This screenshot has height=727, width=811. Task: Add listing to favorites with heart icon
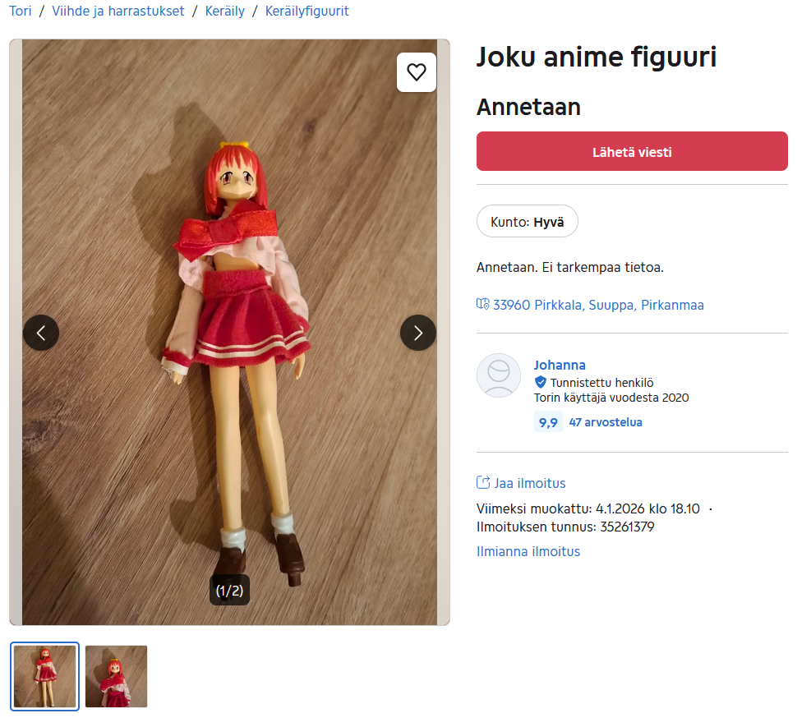tap(417, 72)
